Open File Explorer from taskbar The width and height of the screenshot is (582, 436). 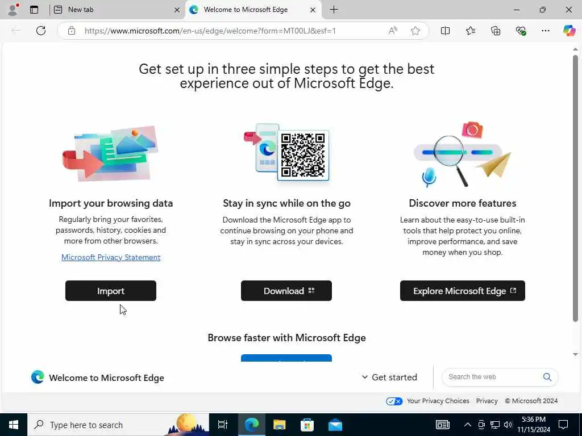click(279, 425)
